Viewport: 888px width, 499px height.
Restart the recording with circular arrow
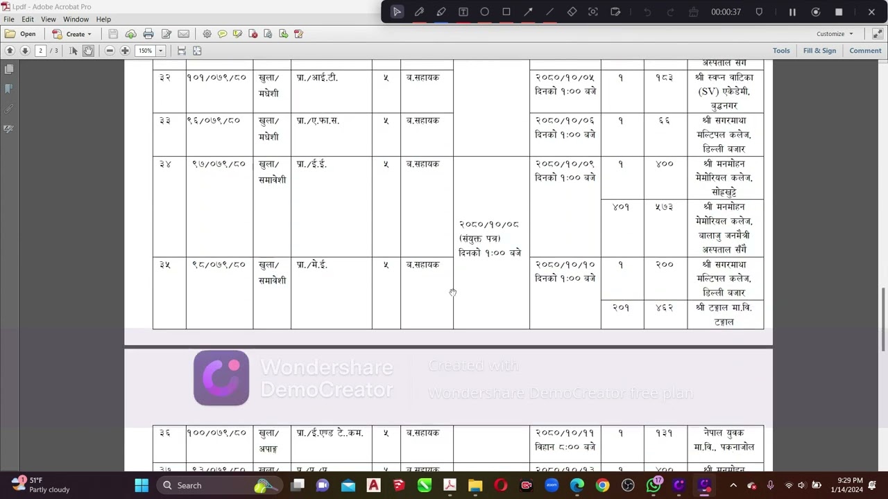(x=816, y=12)
